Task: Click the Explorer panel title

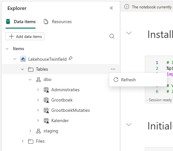Action: [x=17, y=8]
